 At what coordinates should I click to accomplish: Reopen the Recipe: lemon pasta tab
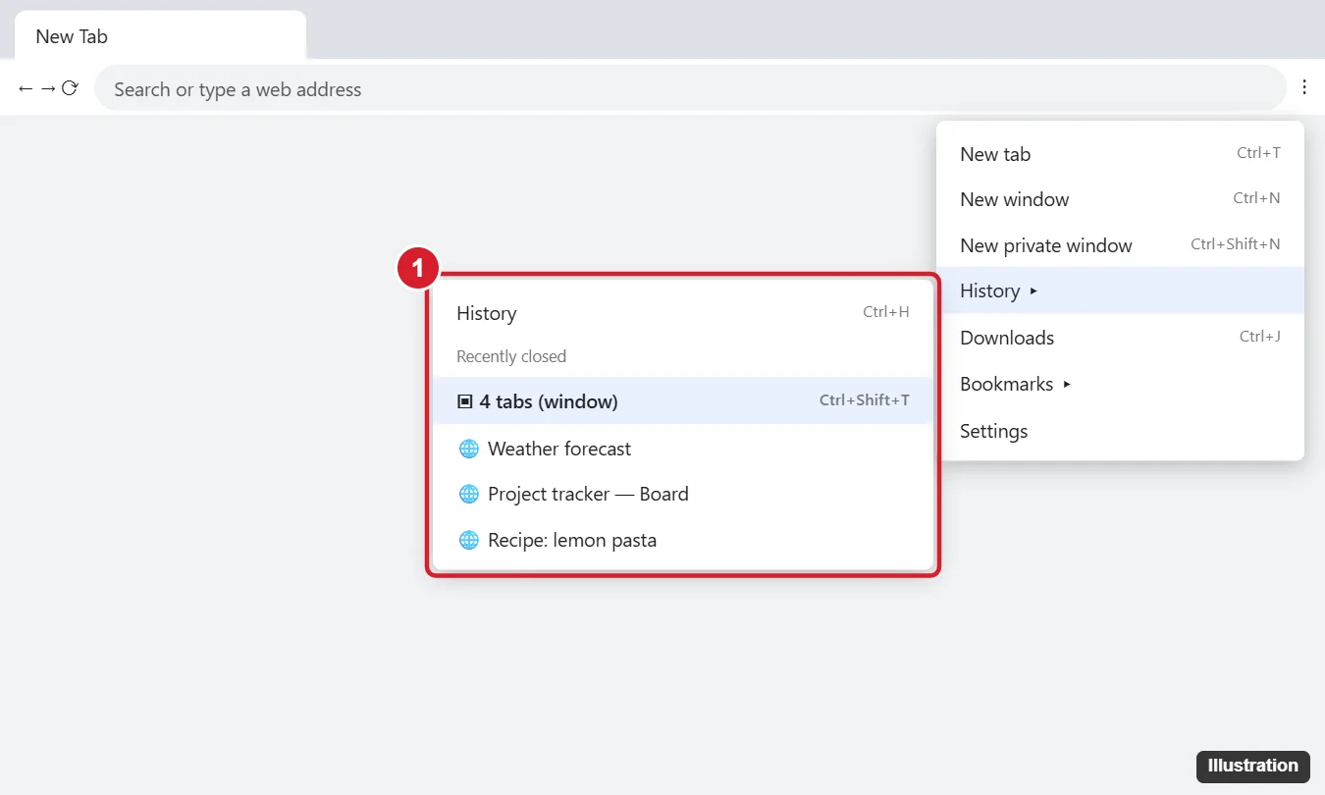(683, 540)
